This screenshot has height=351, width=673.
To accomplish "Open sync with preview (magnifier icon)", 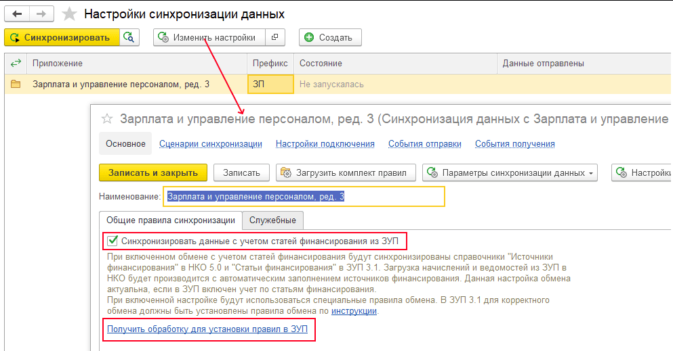I will pyautogui.click(x=129, y=37).
